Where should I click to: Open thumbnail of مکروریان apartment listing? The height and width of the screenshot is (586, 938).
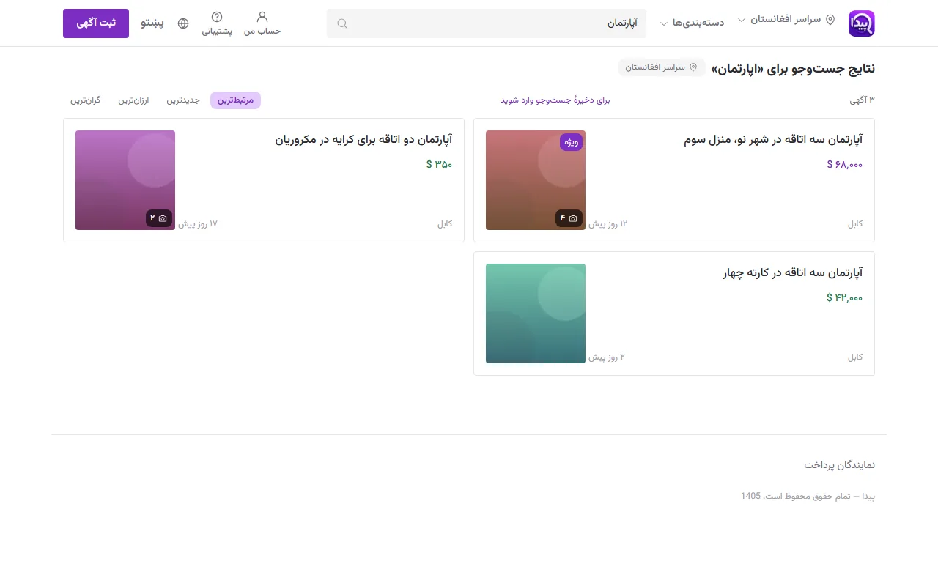tap(125, 180)
